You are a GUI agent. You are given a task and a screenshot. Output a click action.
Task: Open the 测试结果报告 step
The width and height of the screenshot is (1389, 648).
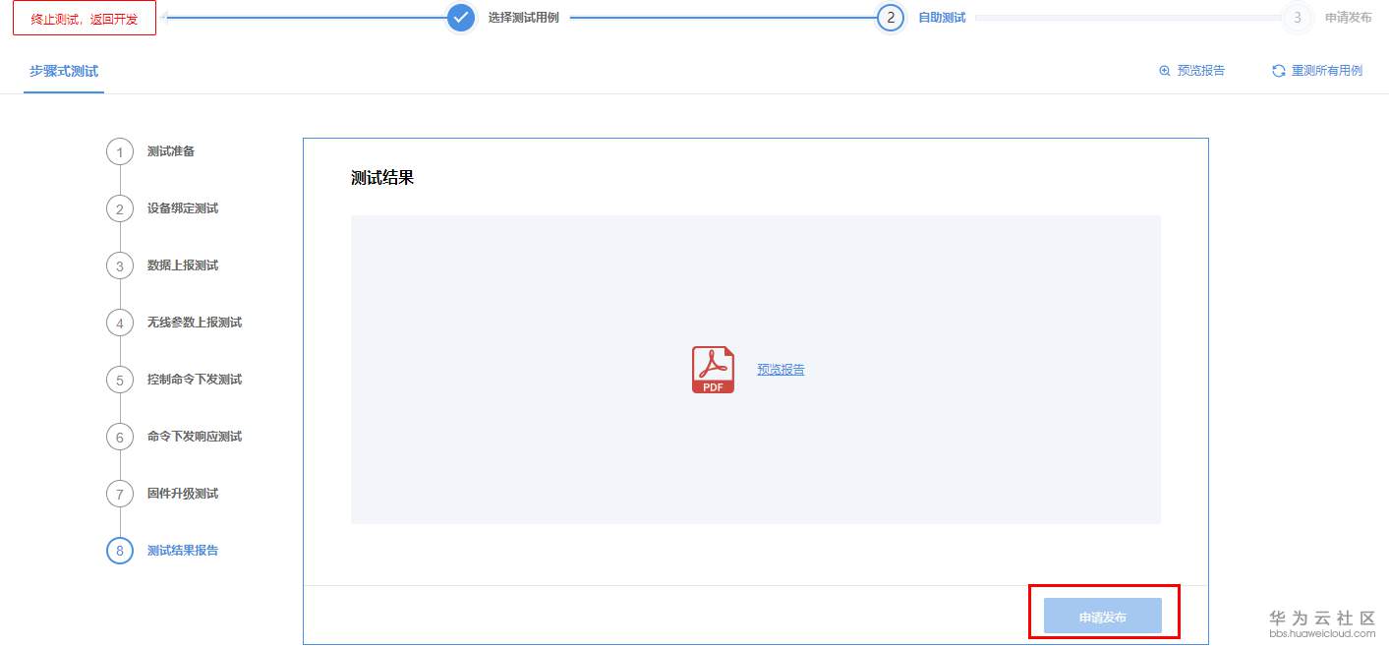[x=183, y=551]
